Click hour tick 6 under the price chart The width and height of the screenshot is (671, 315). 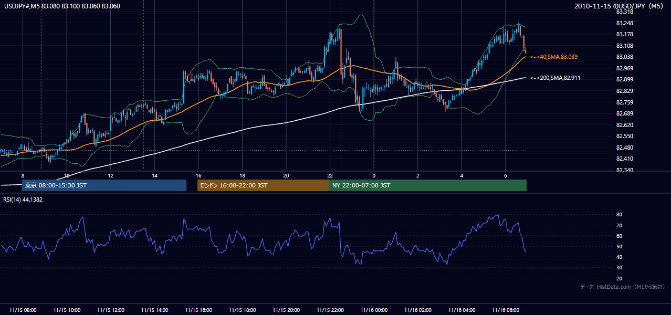click(x=506, y=175)
